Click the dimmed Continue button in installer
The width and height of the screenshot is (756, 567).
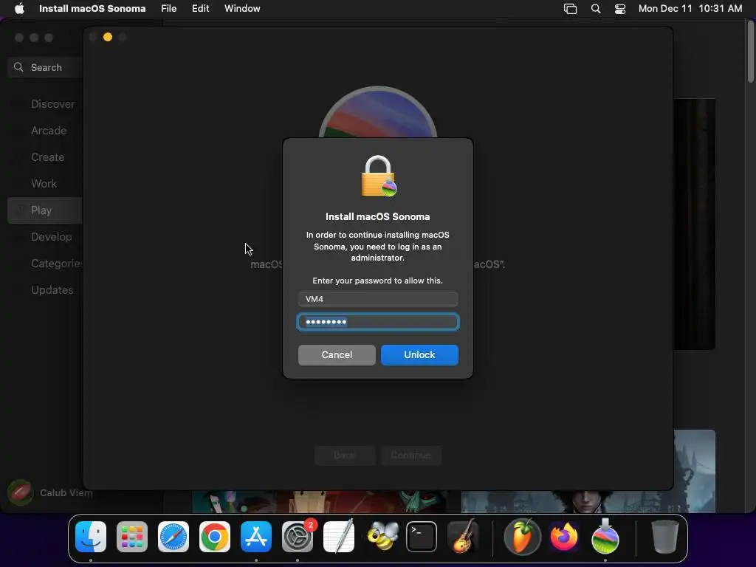tap(410, 455)
